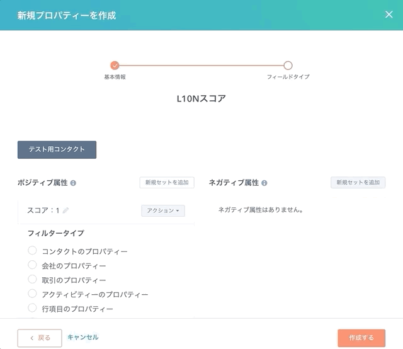Click 新規セットを追加 under ネガティブ属性
Screen dimensions: 403x349
click(358, 183)
